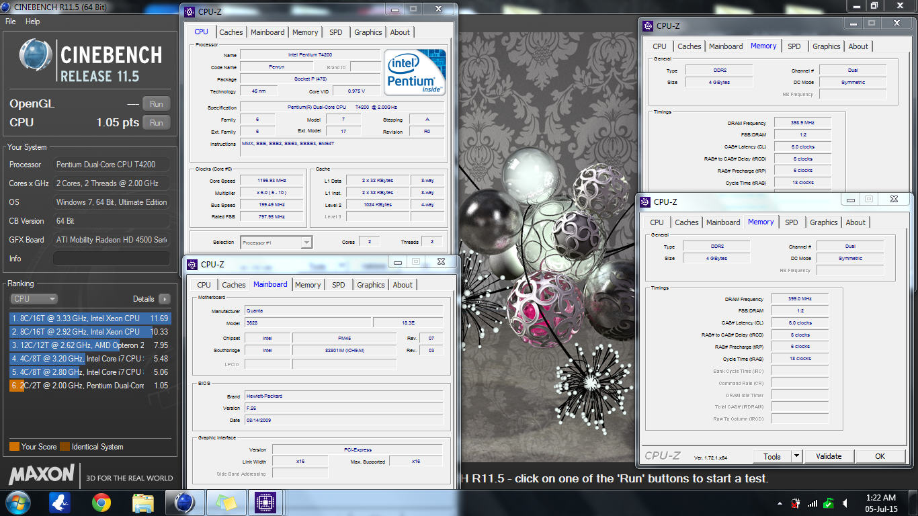
Task: Select the 8C/16T @ 3.33 GHz Xeon ranking row
Action: coord(90,318)
